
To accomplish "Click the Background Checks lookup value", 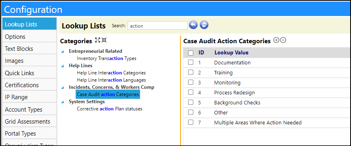I will [x=237, y=103].
